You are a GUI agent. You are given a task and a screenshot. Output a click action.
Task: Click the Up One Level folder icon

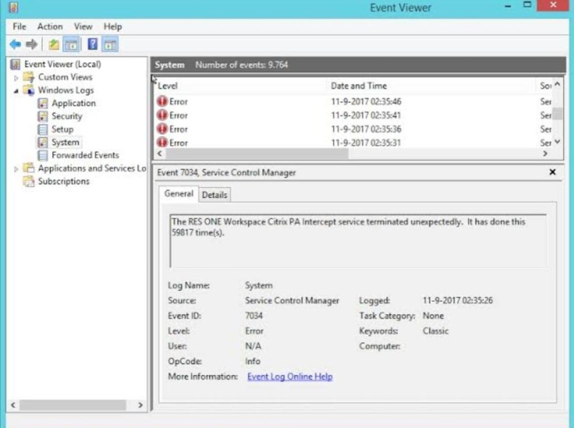[54, 44]
